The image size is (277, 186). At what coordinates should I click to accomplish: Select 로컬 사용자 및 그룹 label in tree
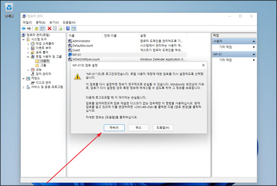(49, 56)
